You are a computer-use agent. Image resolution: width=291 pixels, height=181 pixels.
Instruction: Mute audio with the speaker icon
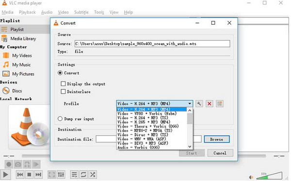(251, 177)
